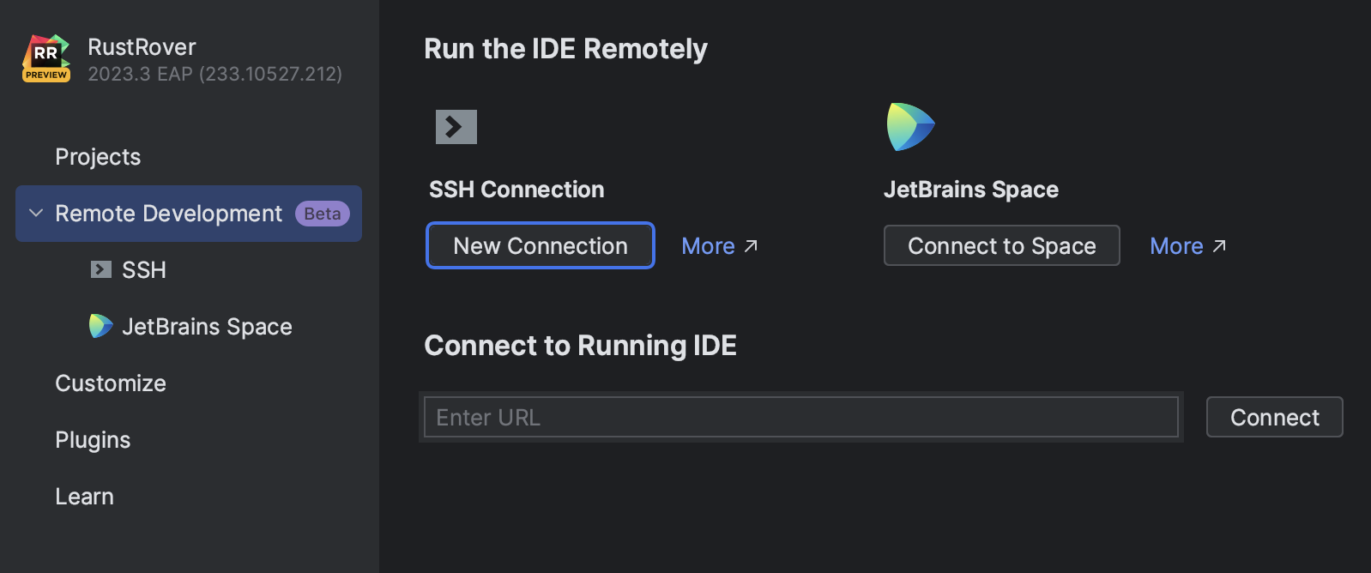The image size is (1371, 573).
Task: Open the More link for SSH Connection
Action: [x=708, y=246]
